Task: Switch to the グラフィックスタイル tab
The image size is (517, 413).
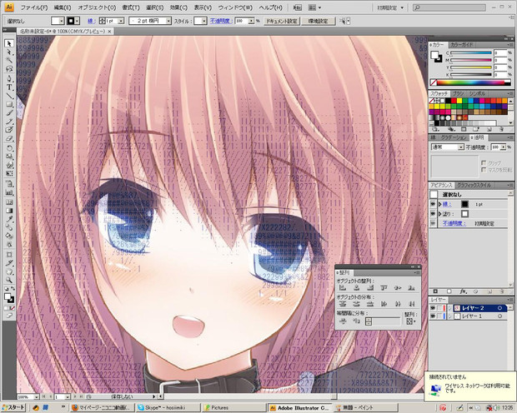Action: tap(474, 186)
